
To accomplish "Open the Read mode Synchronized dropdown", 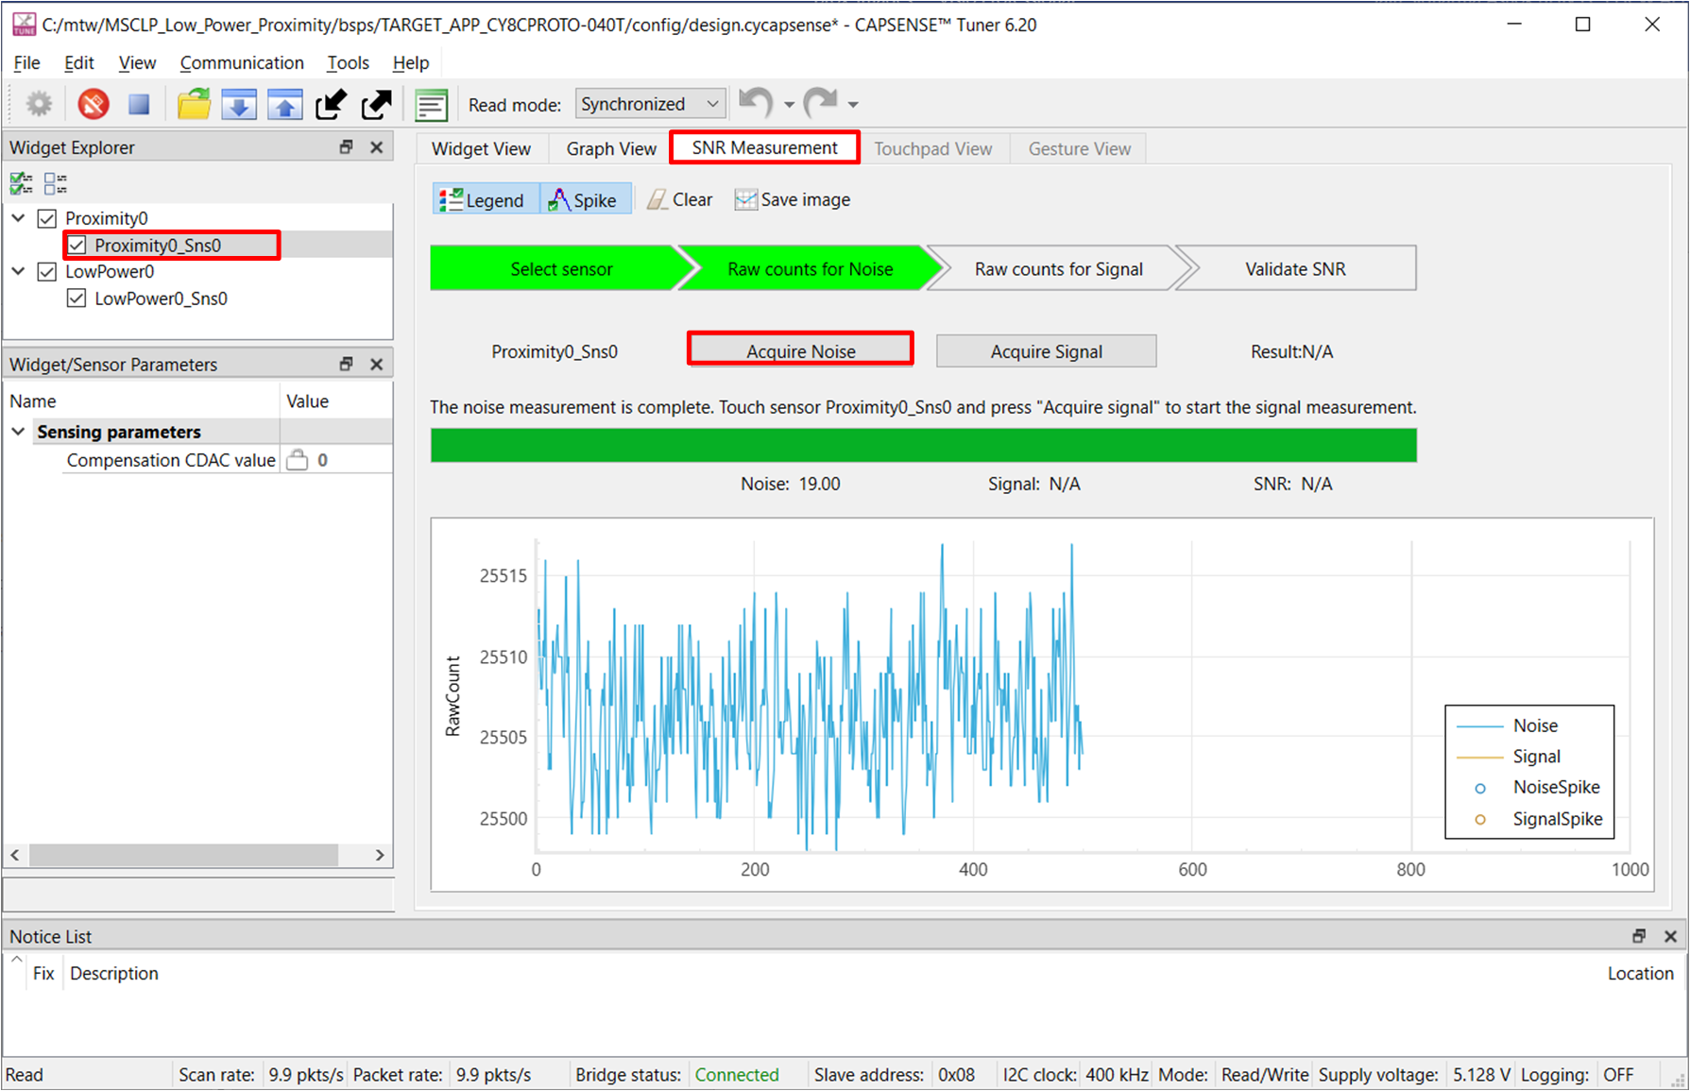I will tap(650, 104).
